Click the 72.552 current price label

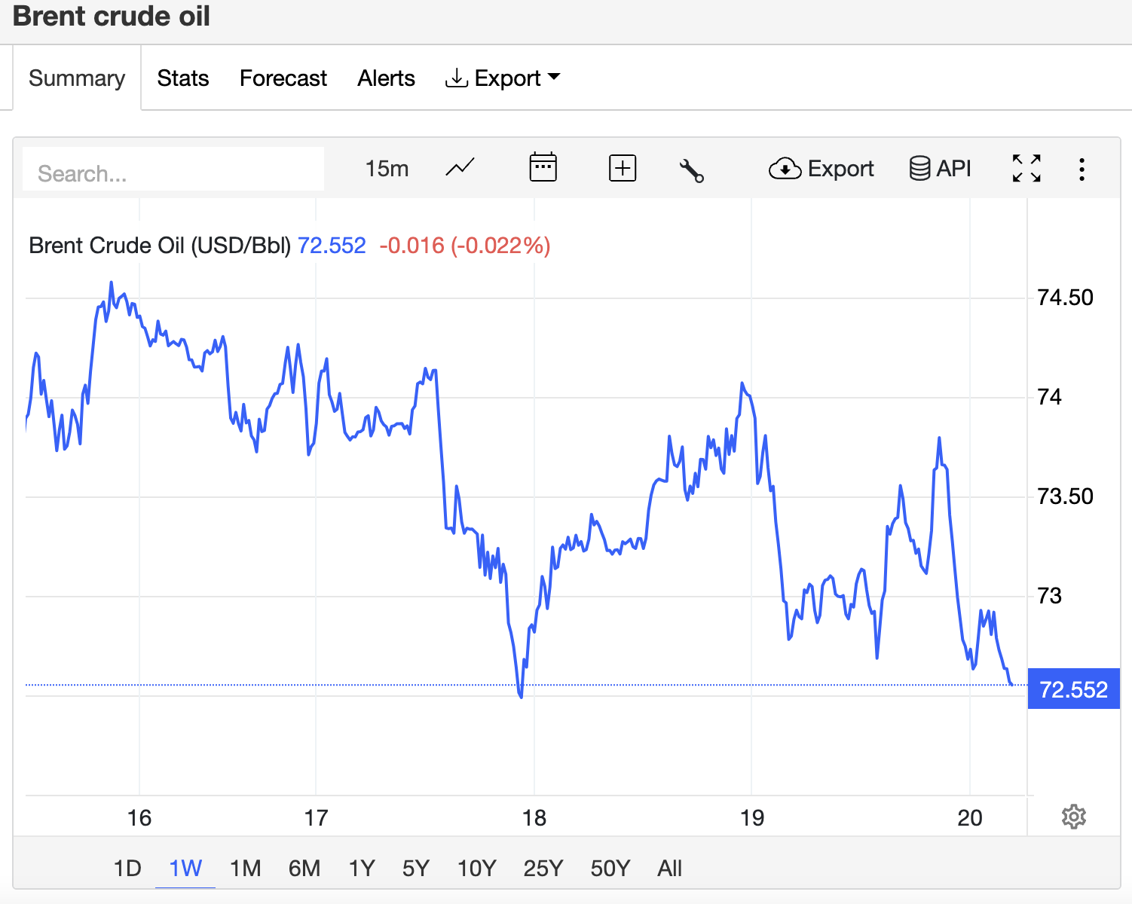tap(1073, 689)
